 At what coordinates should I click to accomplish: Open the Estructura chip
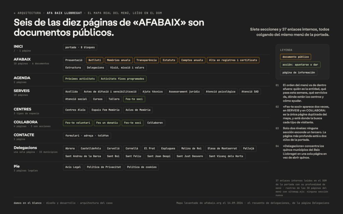[73, 68]
